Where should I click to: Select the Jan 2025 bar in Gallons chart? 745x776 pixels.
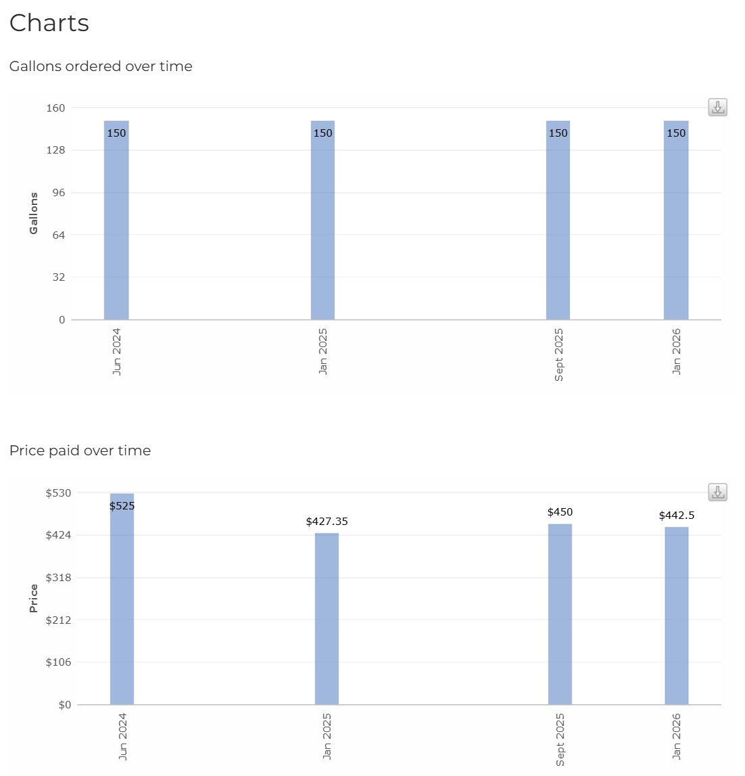[322, 216]
